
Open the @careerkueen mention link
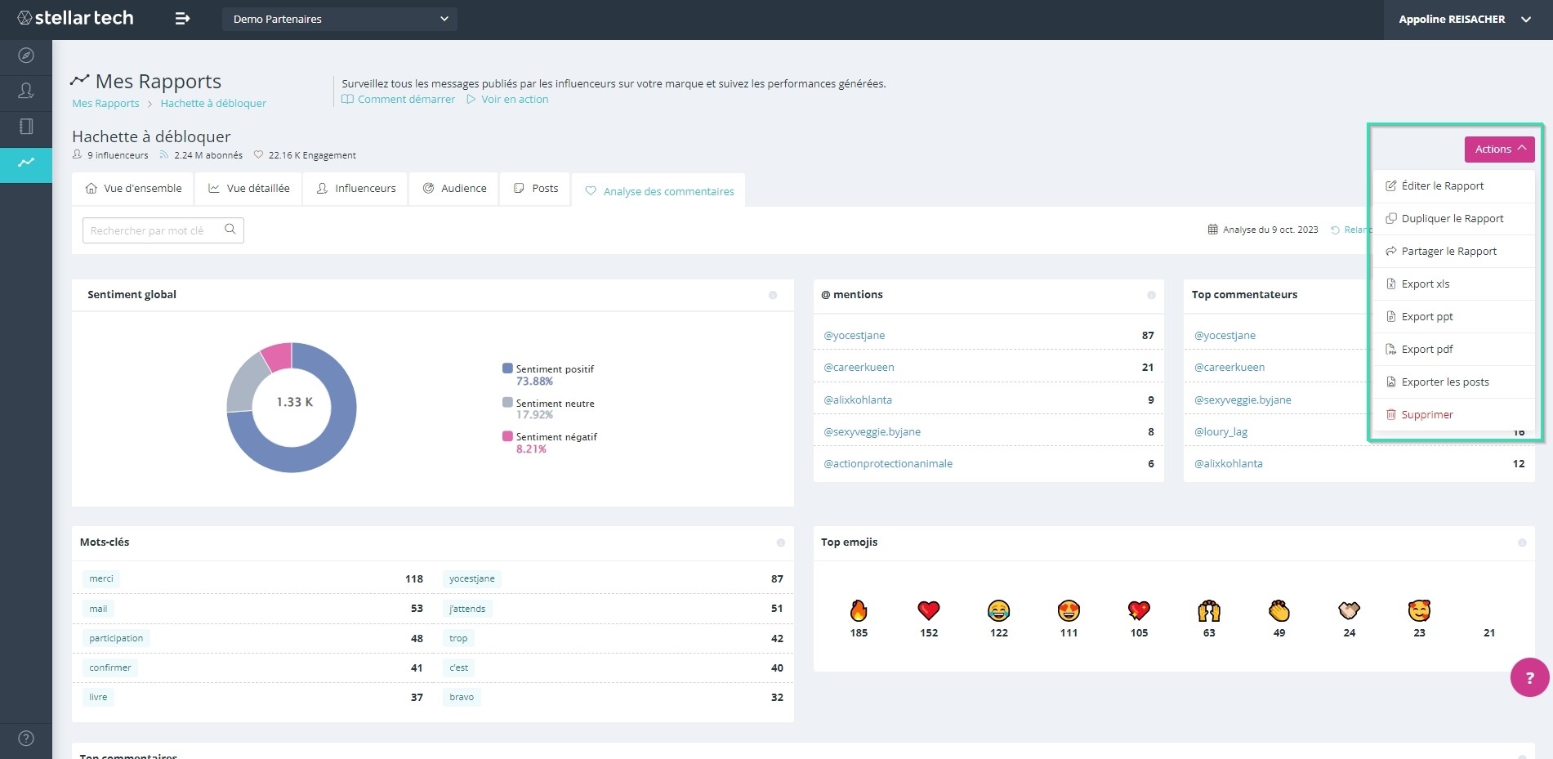pyautogui.click(x=859, y=368)
